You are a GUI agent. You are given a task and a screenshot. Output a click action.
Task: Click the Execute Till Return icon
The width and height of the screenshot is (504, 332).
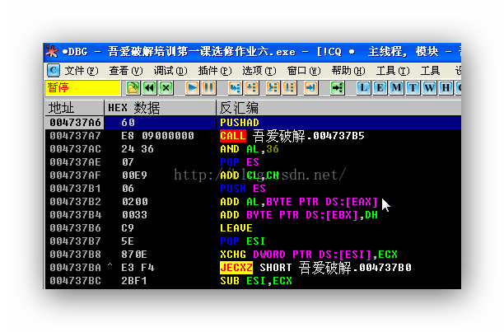pos(310,88)
